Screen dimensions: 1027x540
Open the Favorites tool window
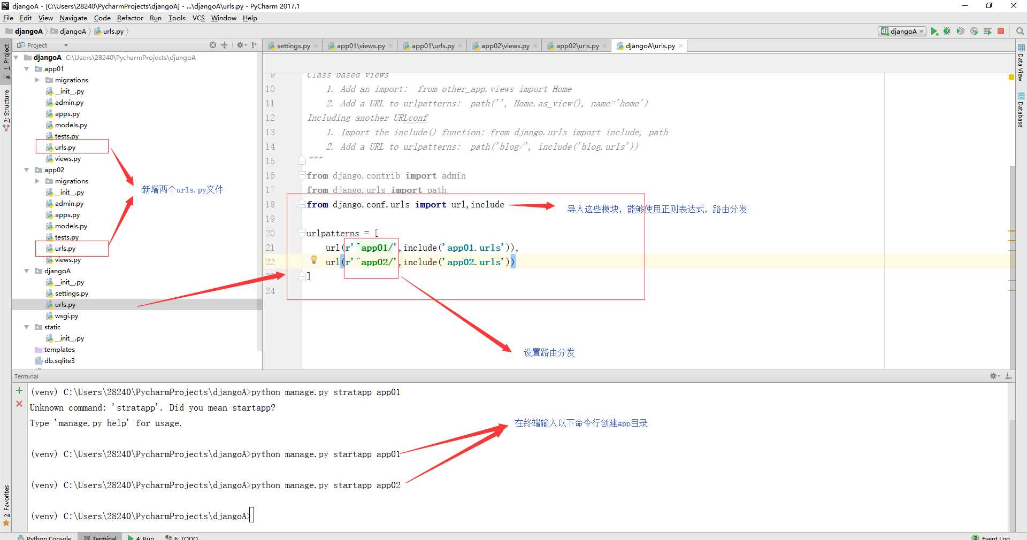pyautogui.click(x=6, y=505)
